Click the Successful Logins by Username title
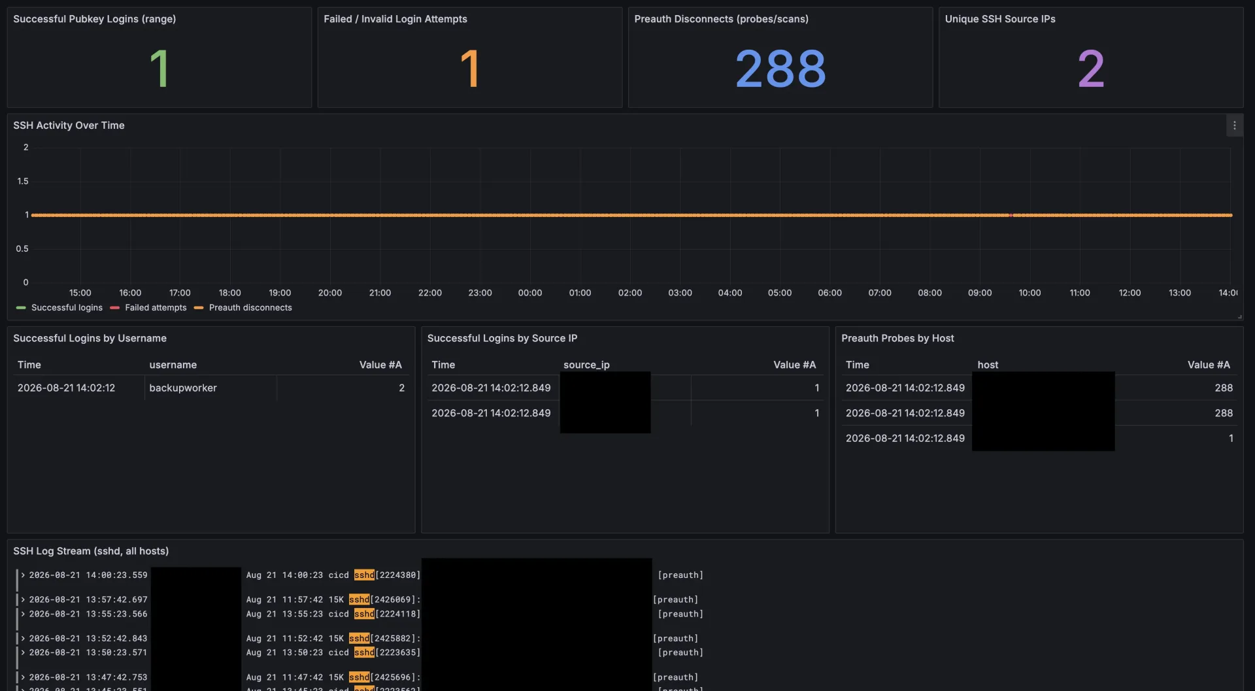This screenshot has width=1255, height=691. [90, 338]
